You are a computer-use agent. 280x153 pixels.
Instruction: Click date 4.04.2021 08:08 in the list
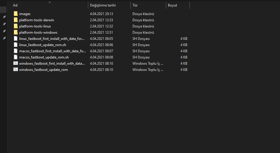point(101,57)
